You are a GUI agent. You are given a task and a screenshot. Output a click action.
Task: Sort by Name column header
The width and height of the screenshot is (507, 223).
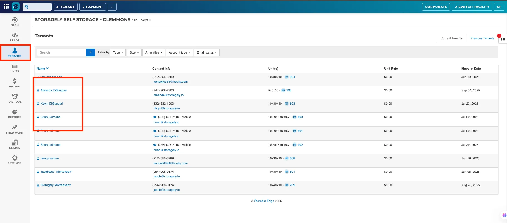(x=43, y=69)
